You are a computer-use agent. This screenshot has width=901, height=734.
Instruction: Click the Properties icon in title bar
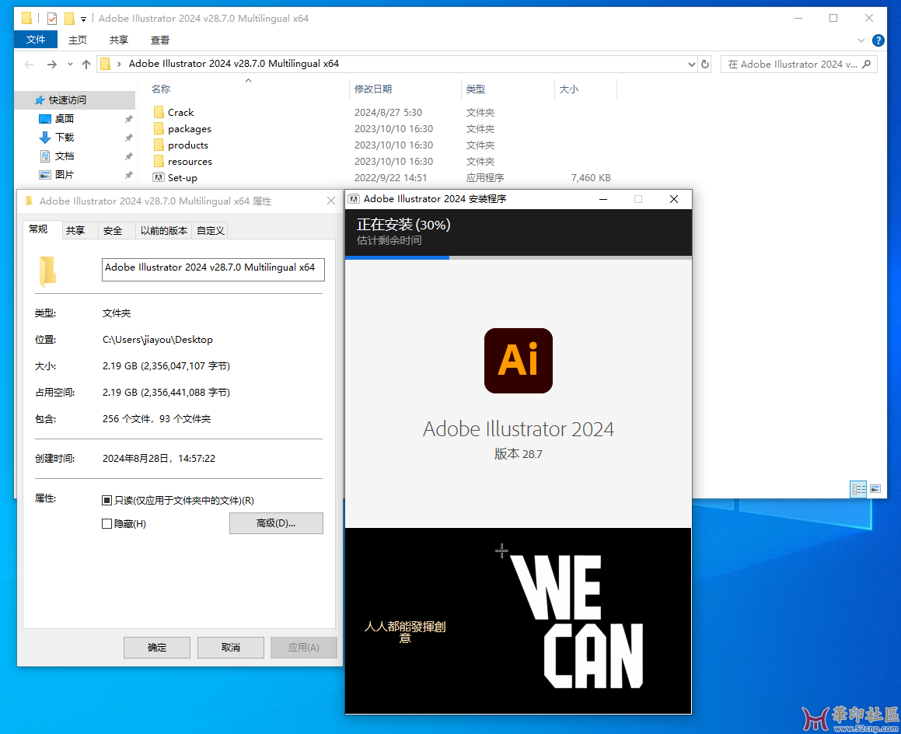tap(52, 19)
